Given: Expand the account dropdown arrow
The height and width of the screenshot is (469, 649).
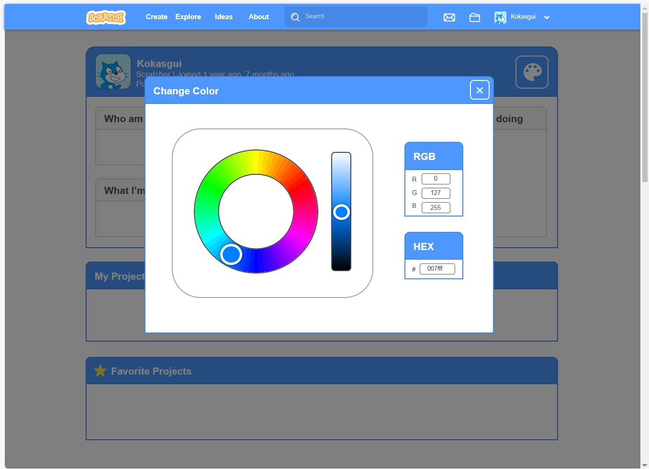Looking at the screenshot, I should (547, 17).
